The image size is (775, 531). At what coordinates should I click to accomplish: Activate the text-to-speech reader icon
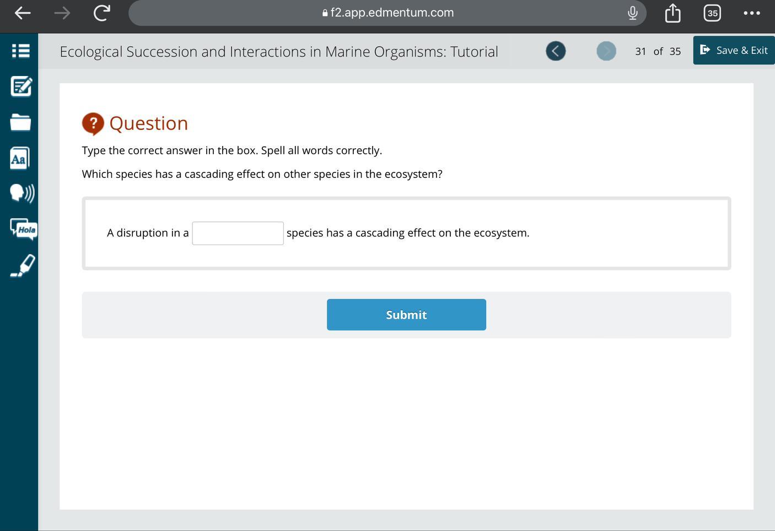(x=22, y=193)
